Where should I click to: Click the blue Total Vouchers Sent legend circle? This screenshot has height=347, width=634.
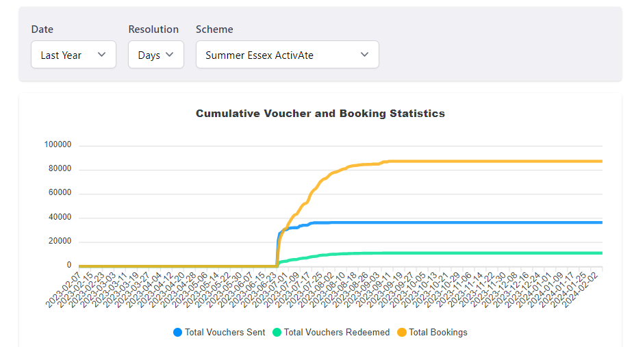(178, 333)
